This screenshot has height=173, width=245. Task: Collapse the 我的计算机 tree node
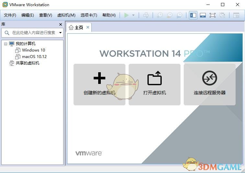pos(6,44)
